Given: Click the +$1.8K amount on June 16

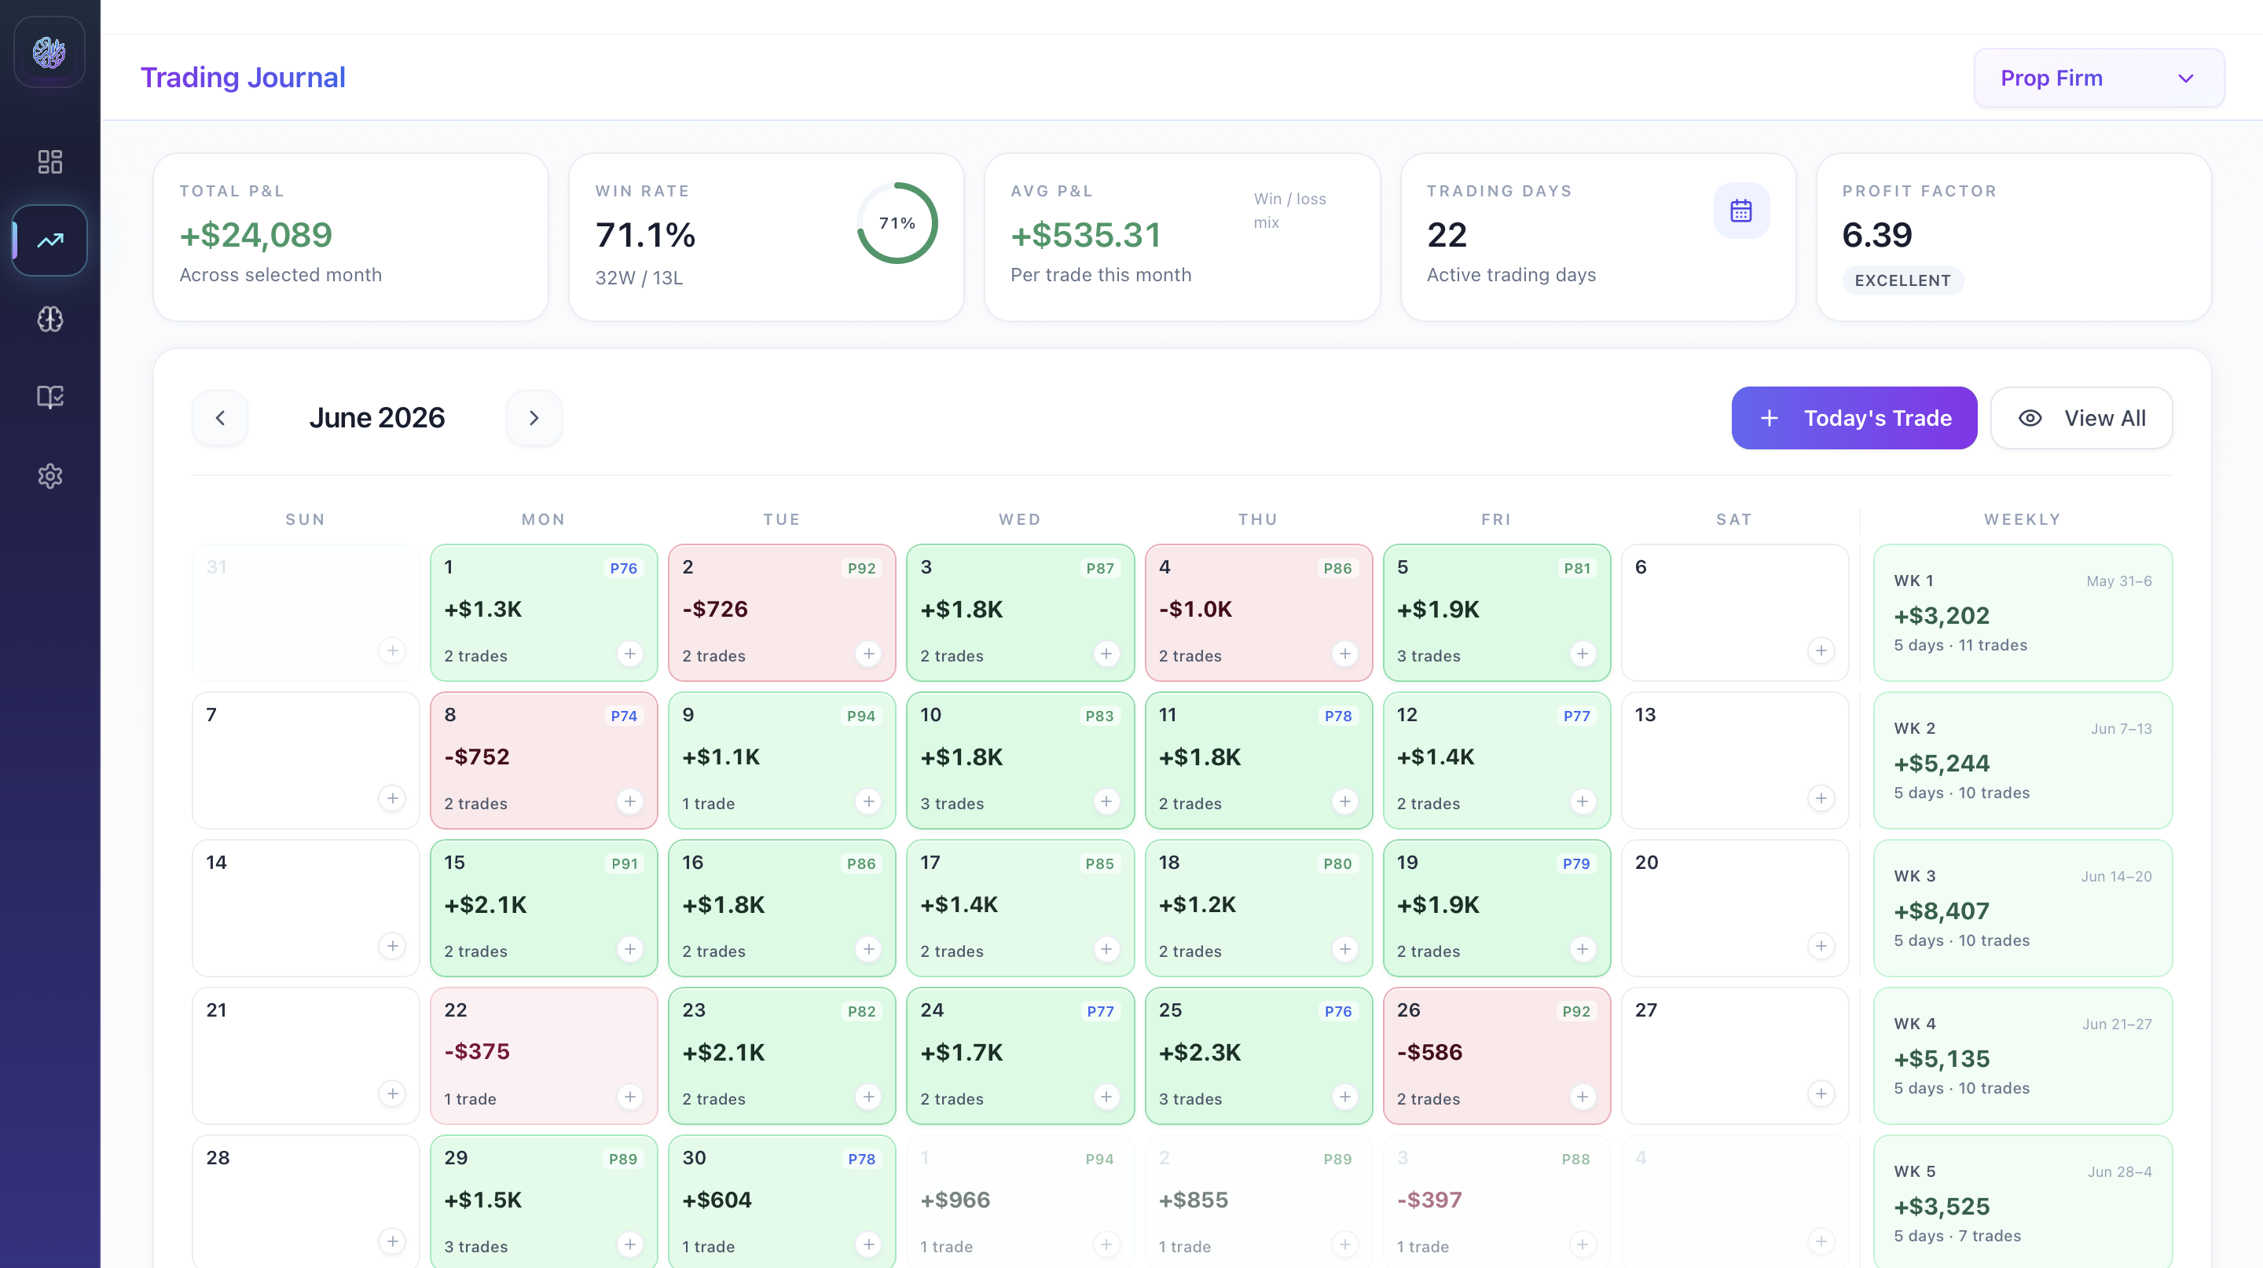Looking at the screenshot, I should click(x=723, y=904).
